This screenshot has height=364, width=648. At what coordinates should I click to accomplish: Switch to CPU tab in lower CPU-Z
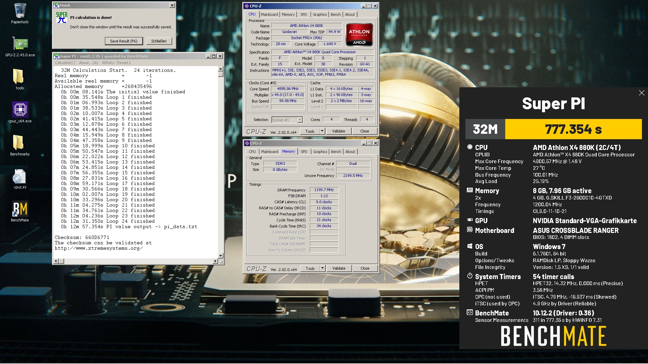pos(252,152)
